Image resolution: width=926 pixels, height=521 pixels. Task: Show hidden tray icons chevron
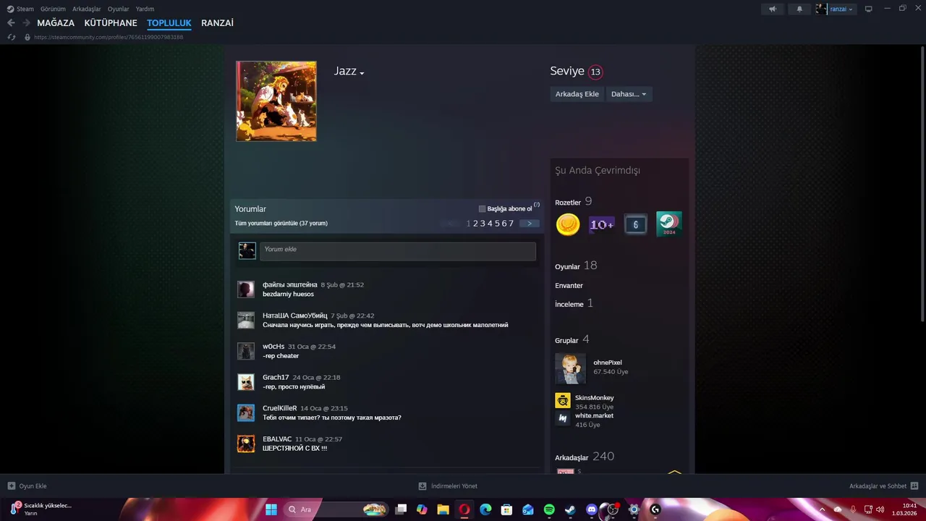(822, 509)
